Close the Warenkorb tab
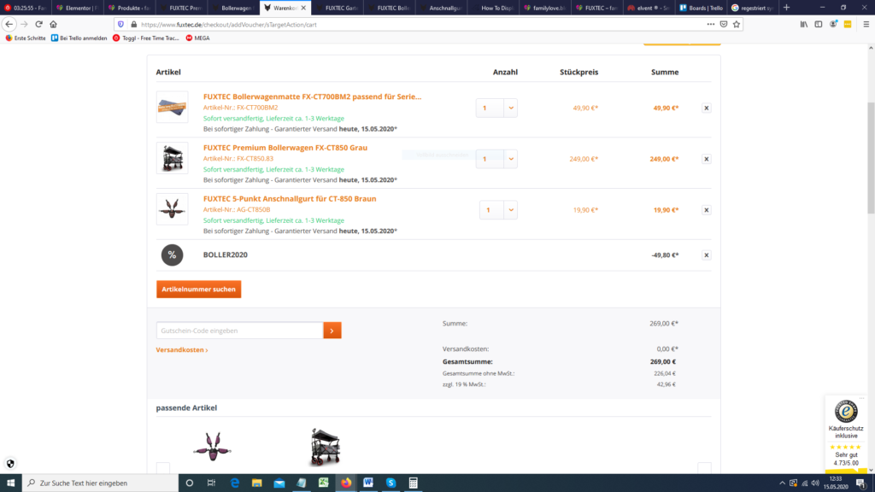The height and width of the screenshot is (492, 875). (x=303, y=8)
